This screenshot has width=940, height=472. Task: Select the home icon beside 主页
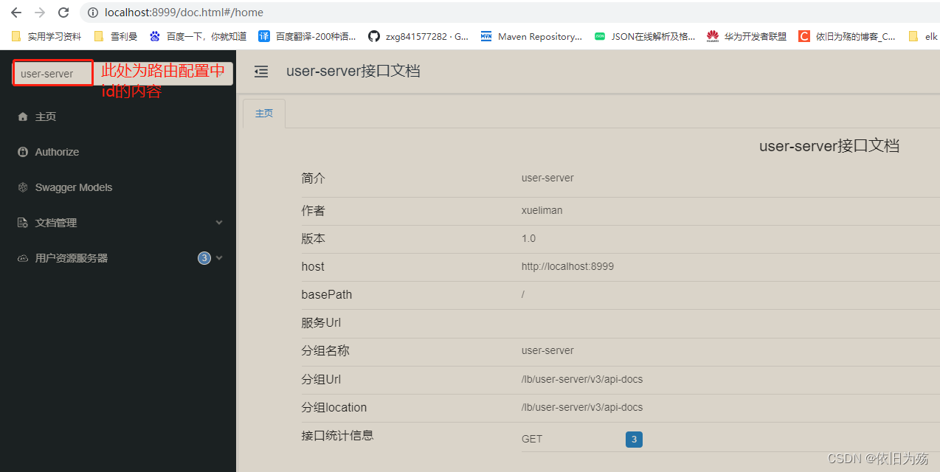[x=22, y=116]
